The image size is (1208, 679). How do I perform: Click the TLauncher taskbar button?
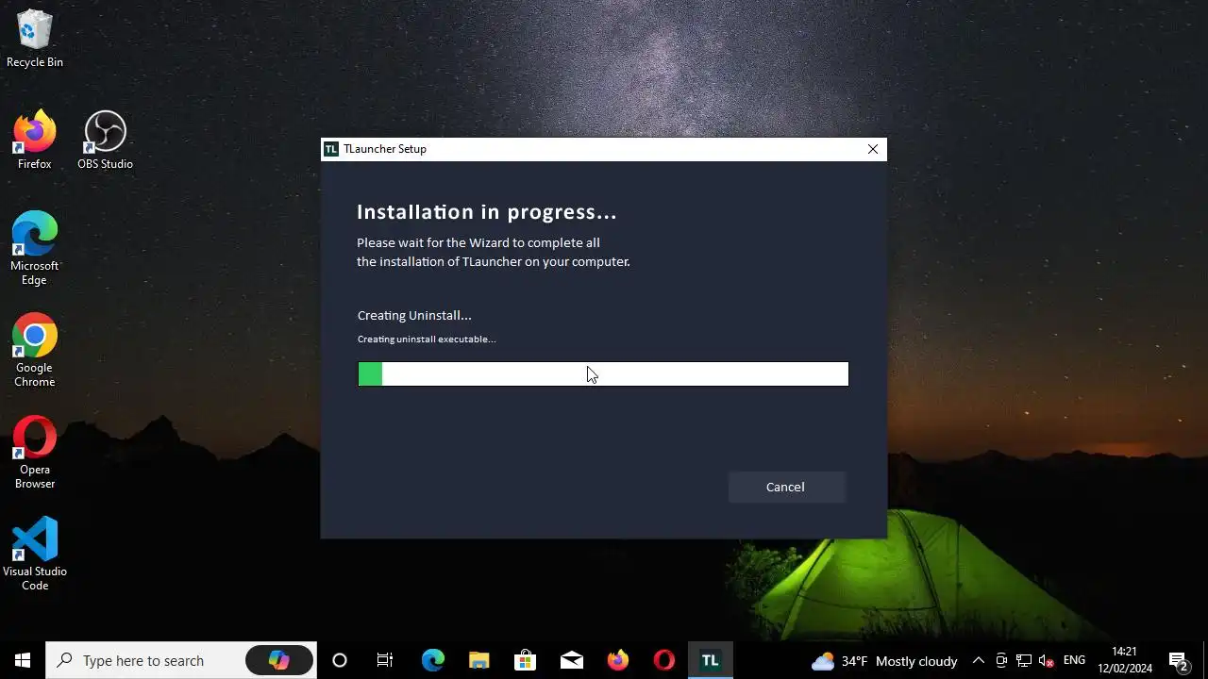[711, 660]
